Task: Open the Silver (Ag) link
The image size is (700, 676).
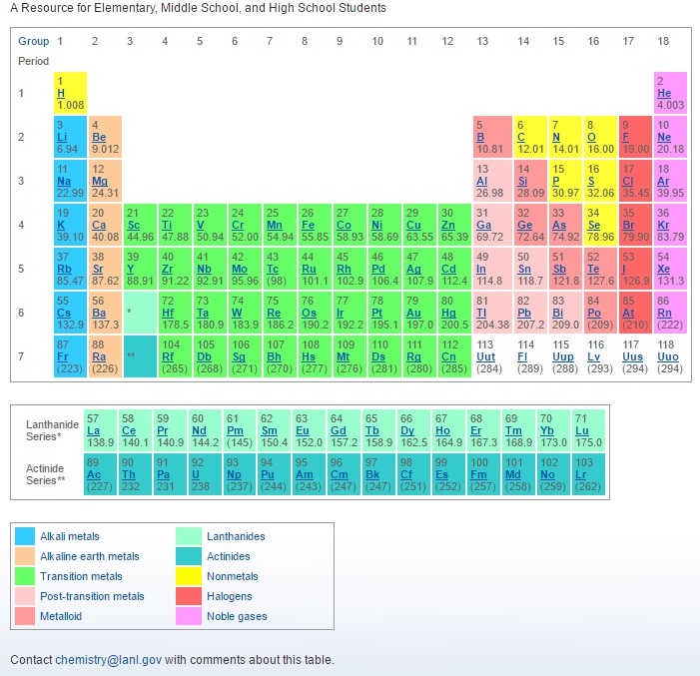Action: tap(413, 269)
